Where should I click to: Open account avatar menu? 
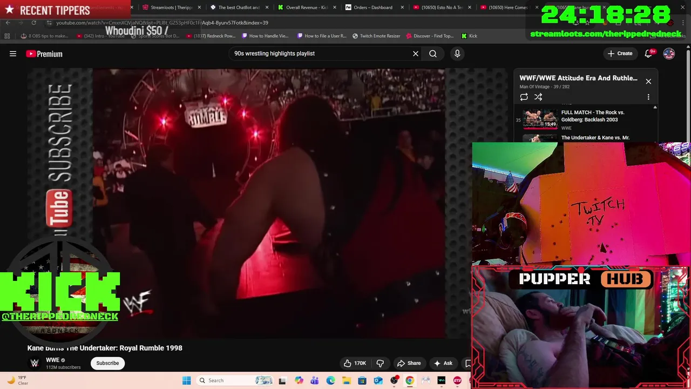point(669,53)
